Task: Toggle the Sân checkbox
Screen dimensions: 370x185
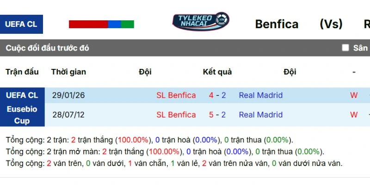Action: tap(345, 48)
